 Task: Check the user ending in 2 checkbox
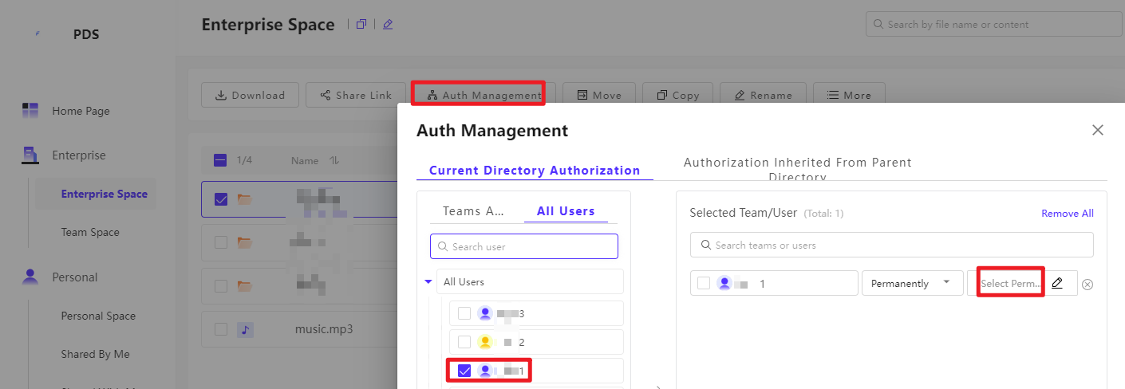point(464,342)
